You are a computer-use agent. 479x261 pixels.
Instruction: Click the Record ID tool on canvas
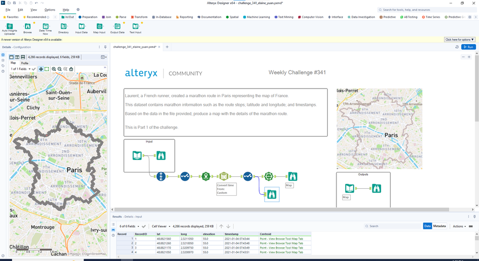(x=161, y=176)
